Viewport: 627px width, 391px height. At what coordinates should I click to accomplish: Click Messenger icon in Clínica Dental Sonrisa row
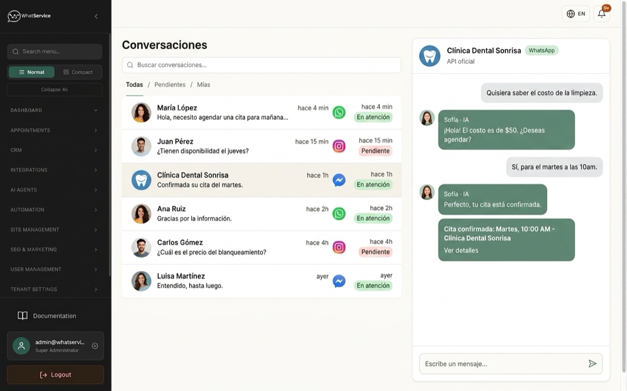[x=339, y=180]
